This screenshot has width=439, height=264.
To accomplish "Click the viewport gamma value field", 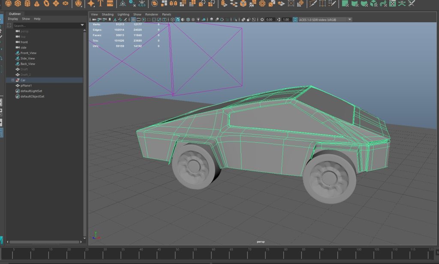I will 286,20.
